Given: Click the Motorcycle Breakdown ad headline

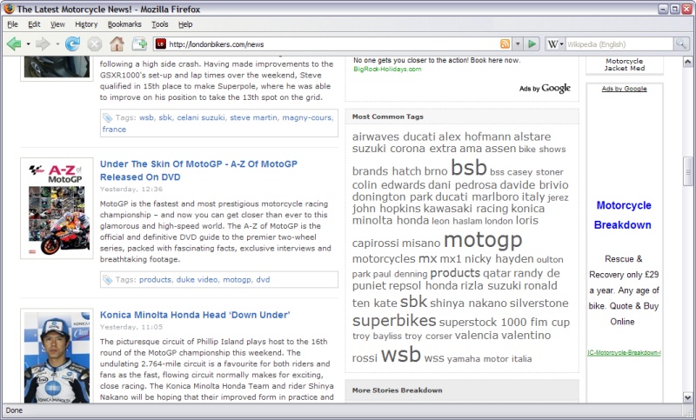Looking at the screenshot, I should pos(623,215).
